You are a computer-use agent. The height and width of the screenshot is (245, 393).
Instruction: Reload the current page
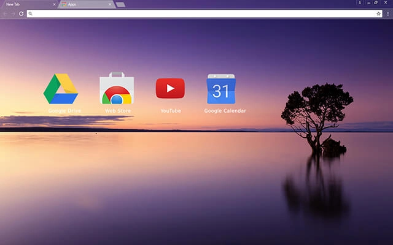21,13
